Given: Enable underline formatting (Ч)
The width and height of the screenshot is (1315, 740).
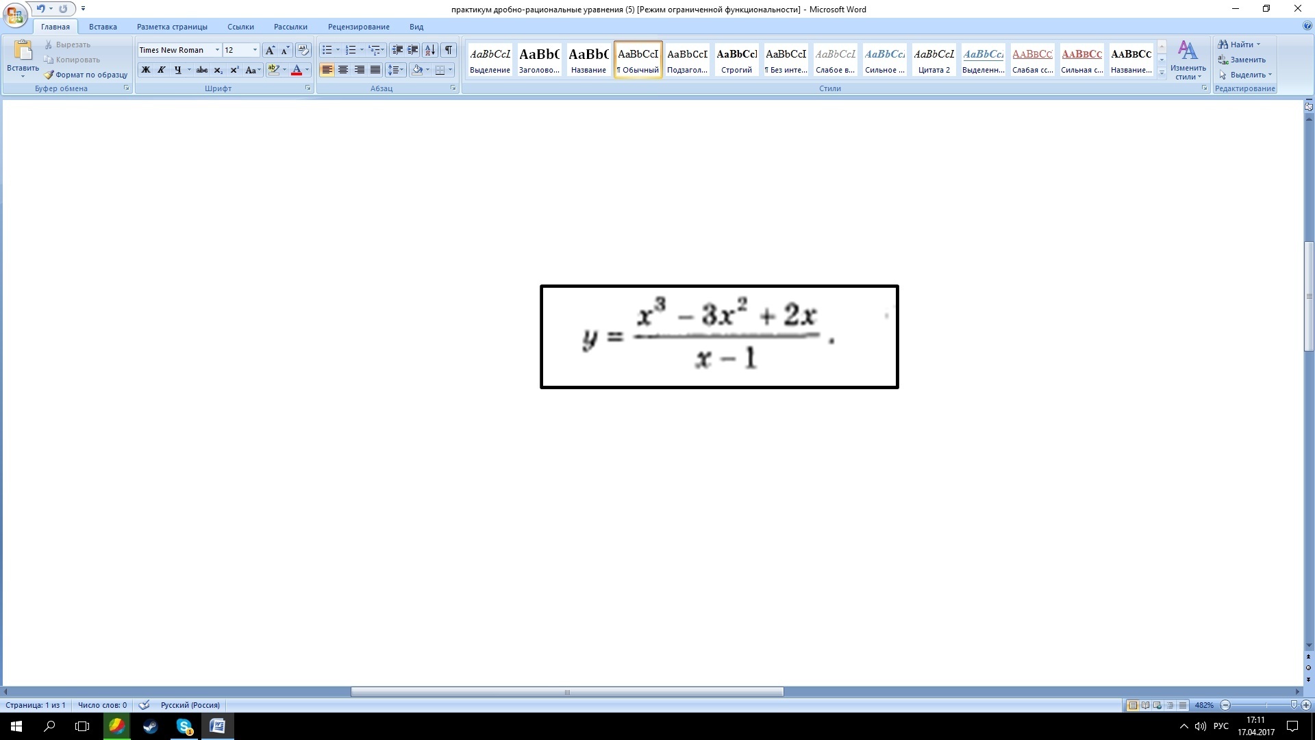Looking at the screenshot, I should click(x=177, y=70).
